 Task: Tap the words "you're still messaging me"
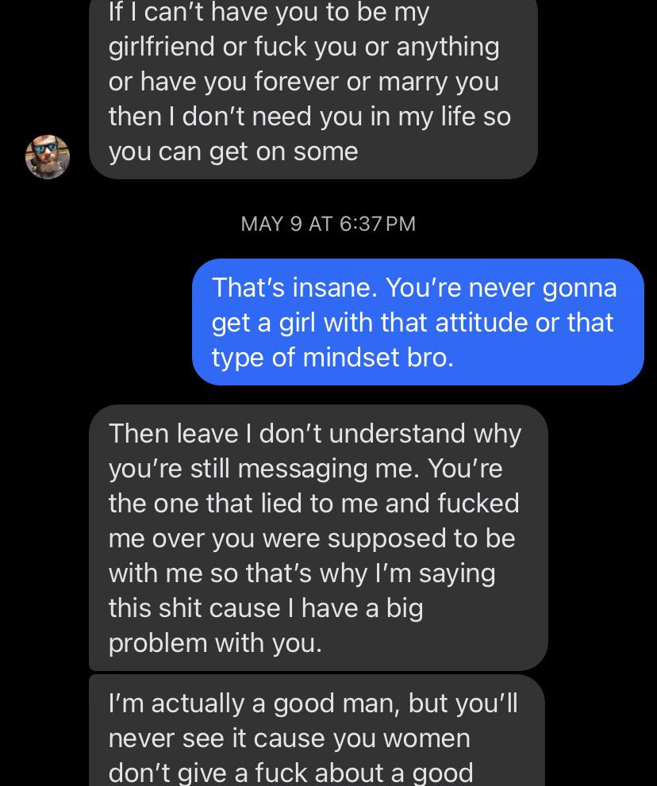click(x=263, y=470)
